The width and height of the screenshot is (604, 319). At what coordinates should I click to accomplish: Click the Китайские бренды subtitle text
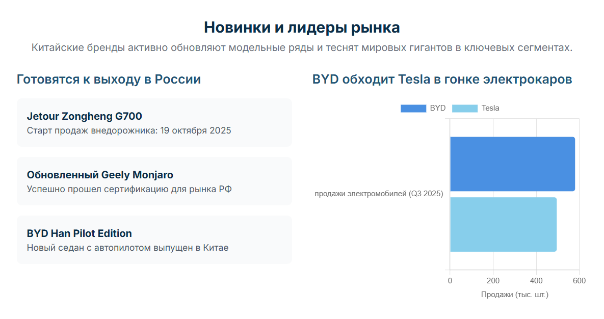[302, 48]
